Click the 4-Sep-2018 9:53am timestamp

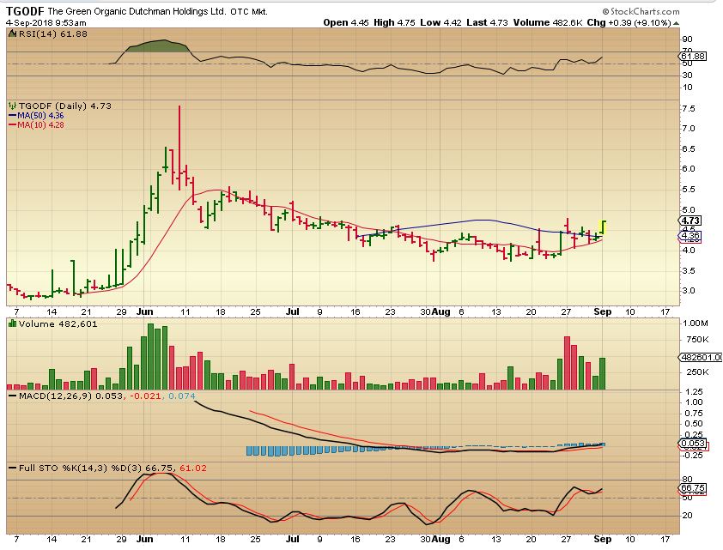tap(46, 22)
